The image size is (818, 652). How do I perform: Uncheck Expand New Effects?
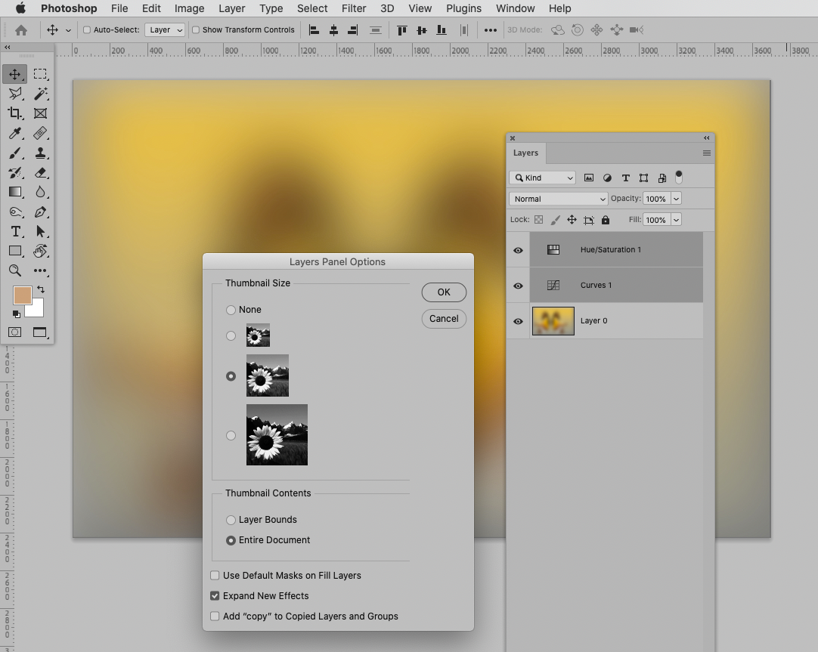click(x=215, y=595)
